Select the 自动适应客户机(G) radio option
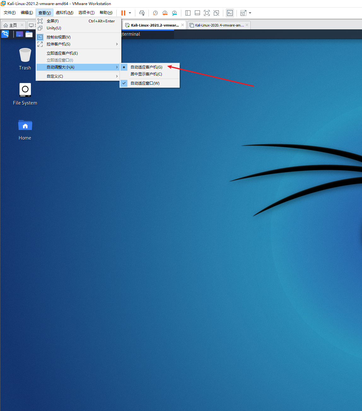Screen dimensions: 362x411 (150, 67)
